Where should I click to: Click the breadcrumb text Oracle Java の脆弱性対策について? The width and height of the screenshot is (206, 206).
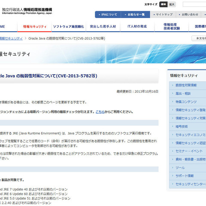67,39
